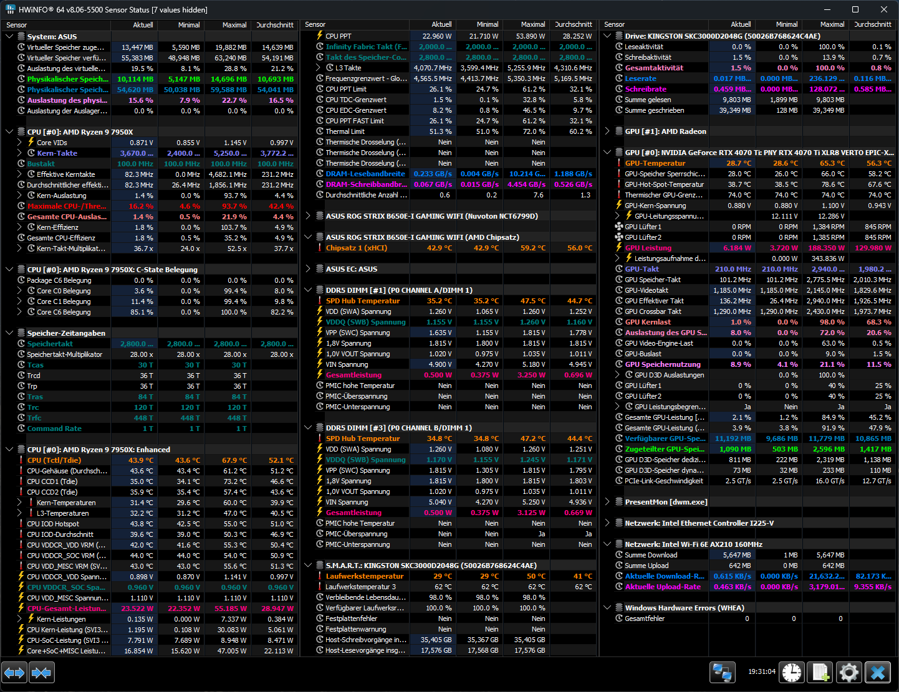899x692 pixels.
Task: Reset min/max values with the clock icon
Action: click(792, 673)
